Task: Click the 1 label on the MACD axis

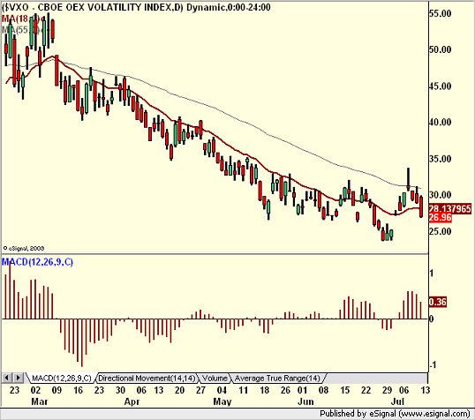Action: click(x=432, y=274)
